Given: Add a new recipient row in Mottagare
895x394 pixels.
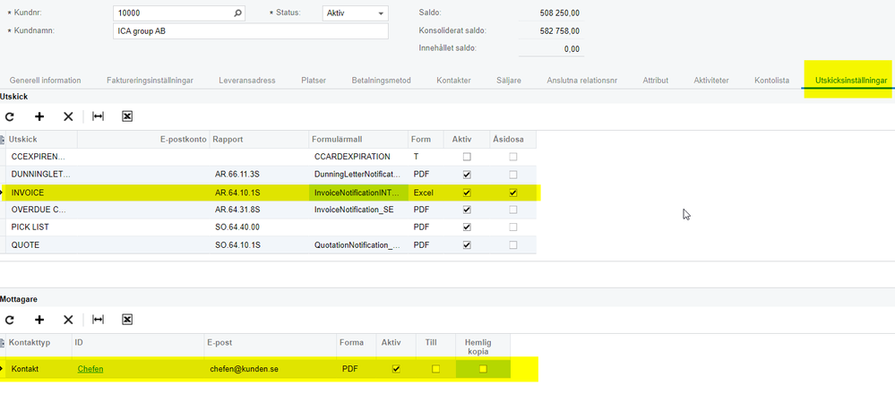Looking at the screenshot, I should [39, 320].
